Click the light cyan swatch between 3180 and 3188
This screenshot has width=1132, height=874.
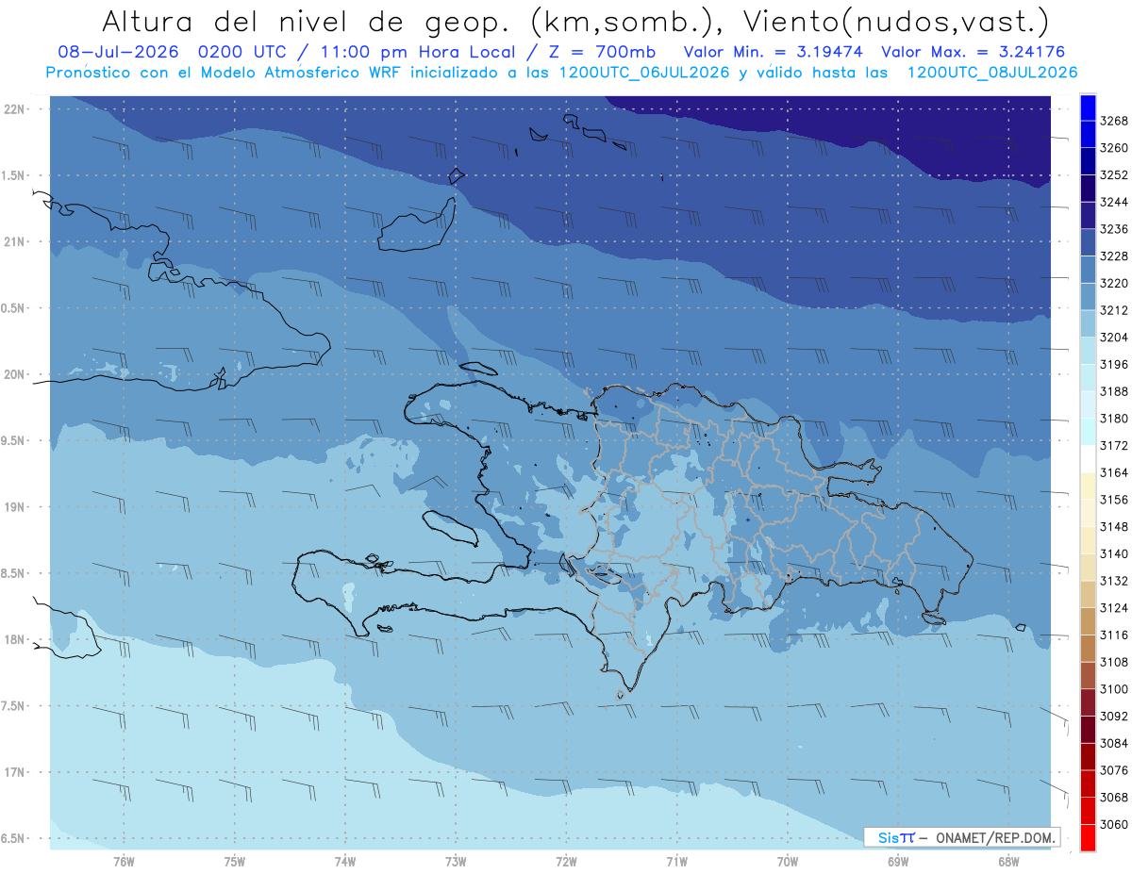(1088, 404)
